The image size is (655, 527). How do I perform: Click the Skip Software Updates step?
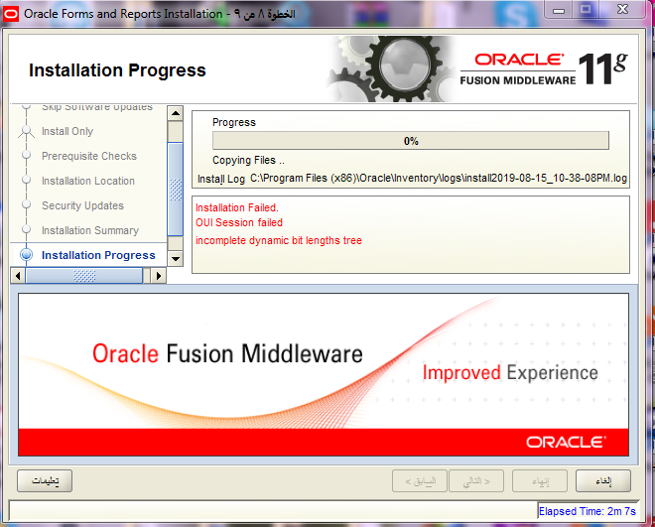(x=97, y=107)
